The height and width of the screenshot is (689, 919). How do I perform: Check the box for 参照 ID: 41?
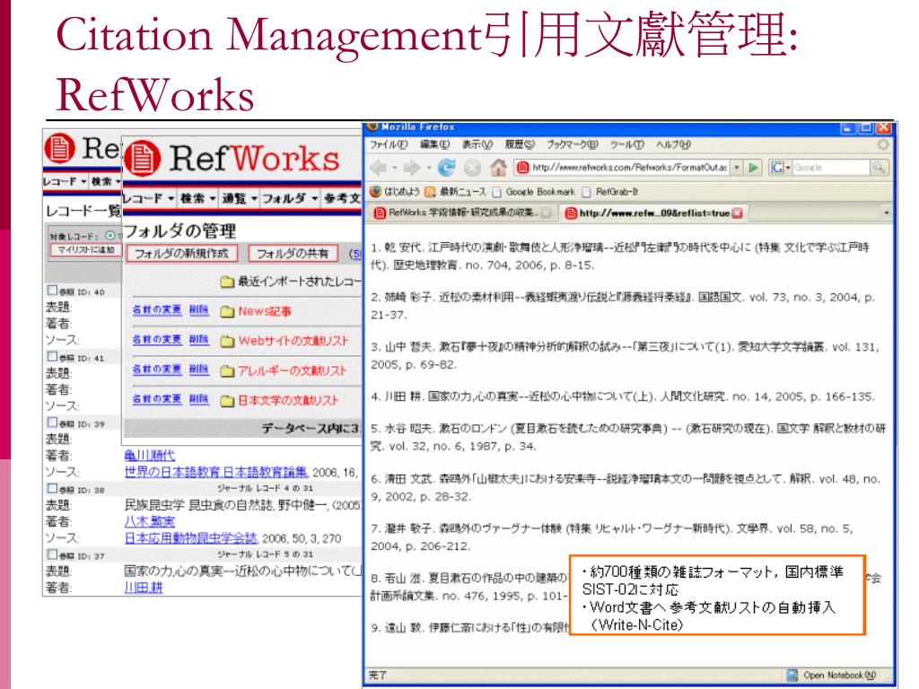point(52,357)
